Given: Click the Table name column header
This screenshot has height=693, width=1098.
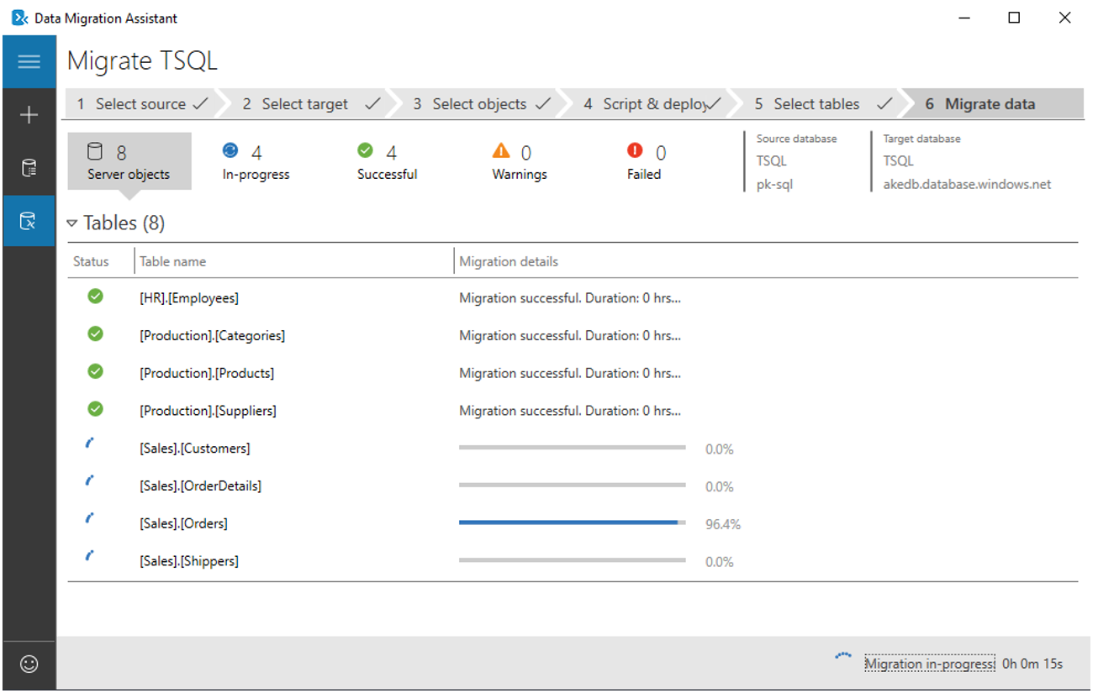Looking at the screenshot, I should tap(172, 261).
